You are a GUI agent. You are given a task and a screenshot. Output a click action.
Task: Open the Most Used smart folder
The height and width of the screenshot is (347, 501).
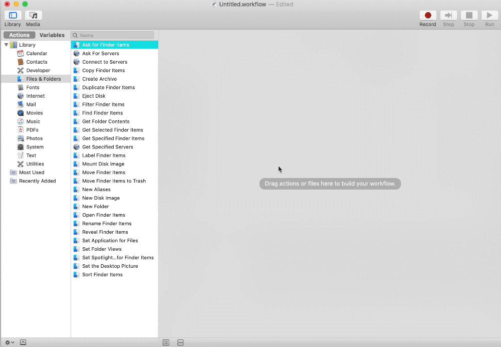36,172
